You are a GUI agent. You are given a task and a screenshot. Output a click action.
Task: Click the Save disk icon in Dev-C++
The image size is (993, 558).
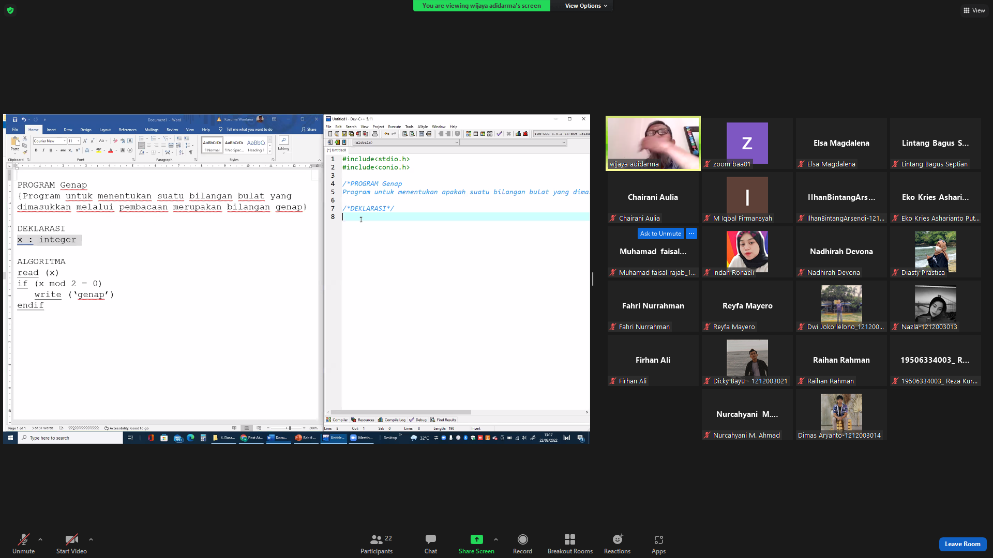pos(344,134)
